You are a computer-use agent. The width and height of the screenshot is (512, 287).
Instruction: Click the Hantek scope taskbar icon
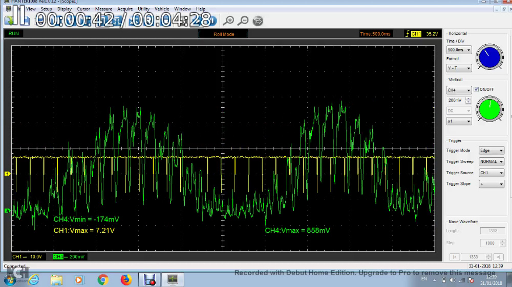pos(173,279)
